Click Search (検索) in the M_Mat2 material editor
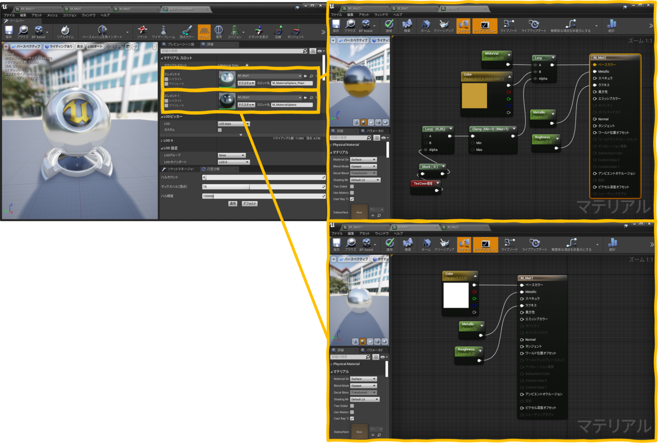The image size is (658, 443). coord(407,26)
